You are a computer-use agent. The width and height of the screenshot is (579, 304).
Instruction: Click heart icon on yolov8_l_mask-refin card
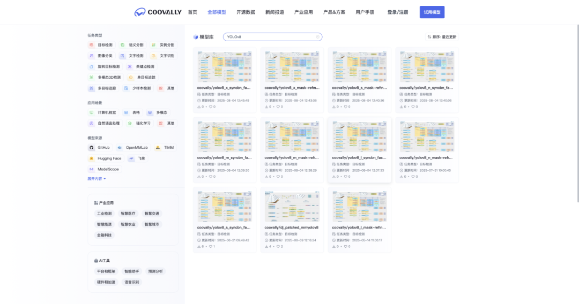(346, 247)
